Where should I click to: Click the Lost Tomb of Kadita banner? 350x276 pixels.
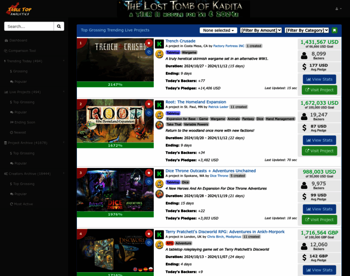pyautogui.click(x=183, y=9)
